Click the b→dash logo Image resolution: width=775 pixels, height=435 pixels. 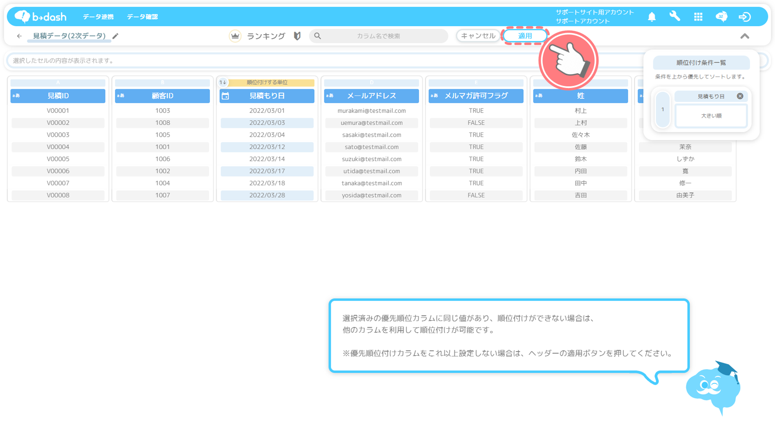pyautogui.click(x=41, y=16)
